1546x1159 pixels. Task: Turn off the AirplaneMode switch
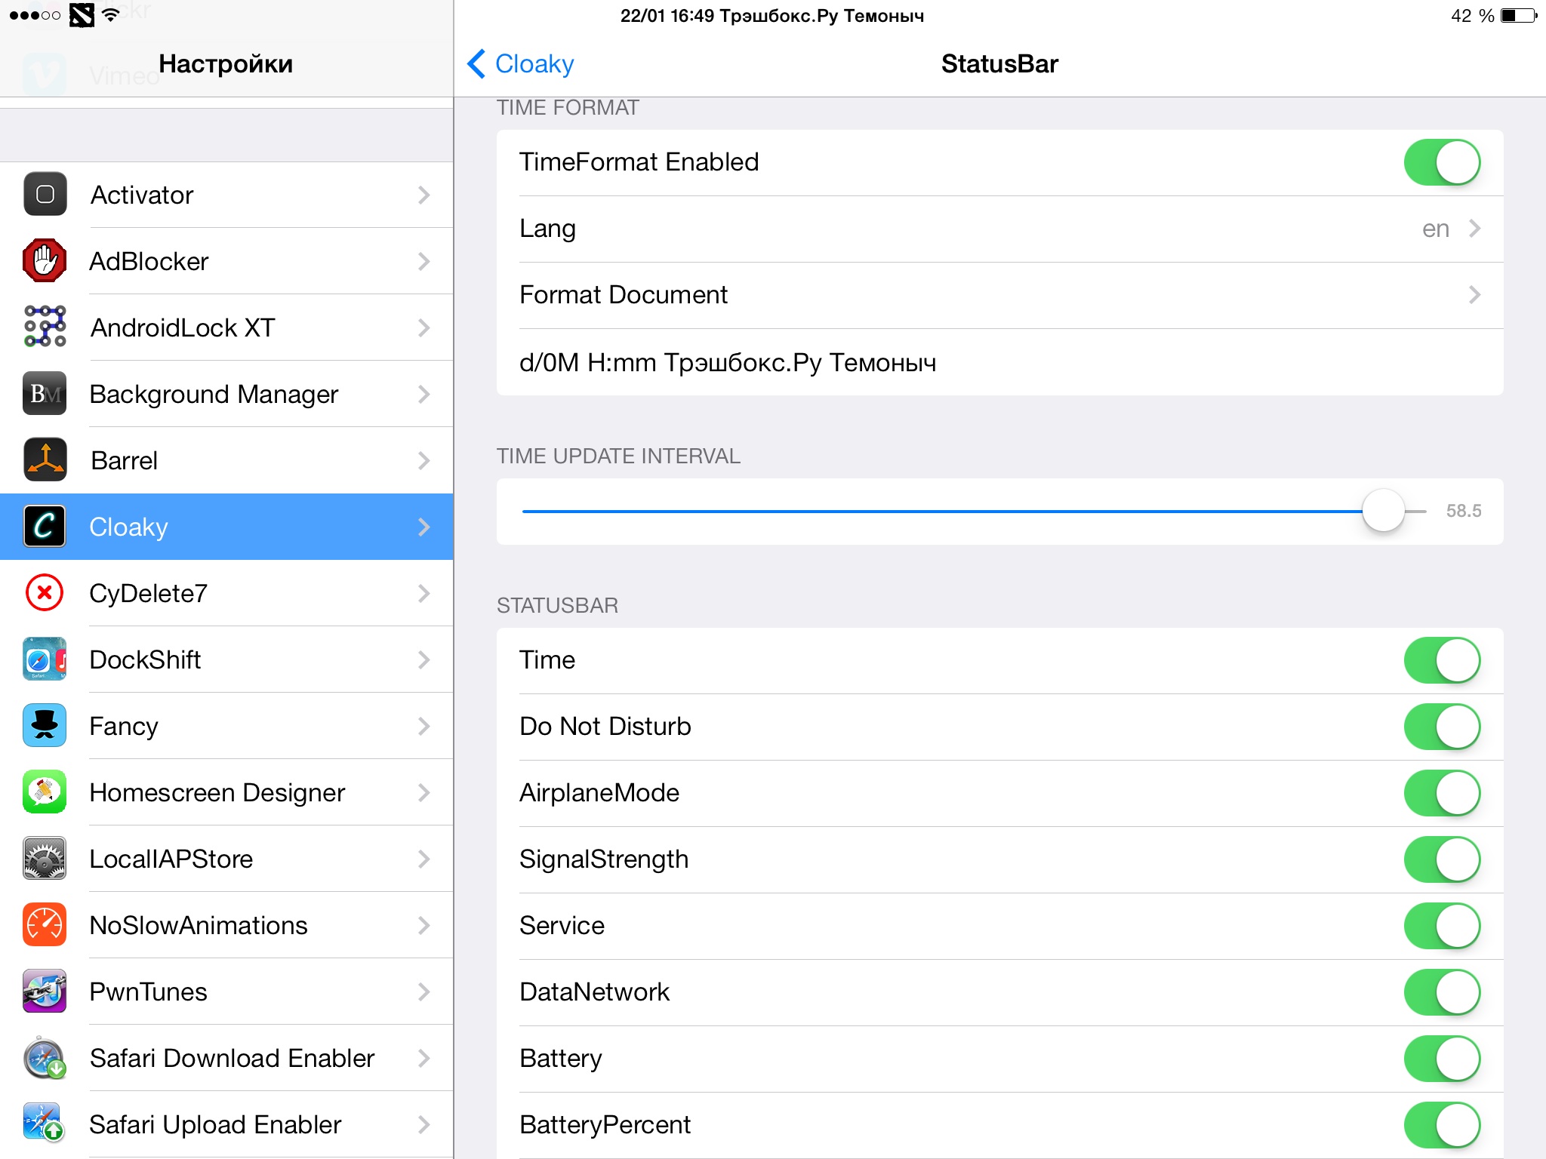coord(1442,793)
